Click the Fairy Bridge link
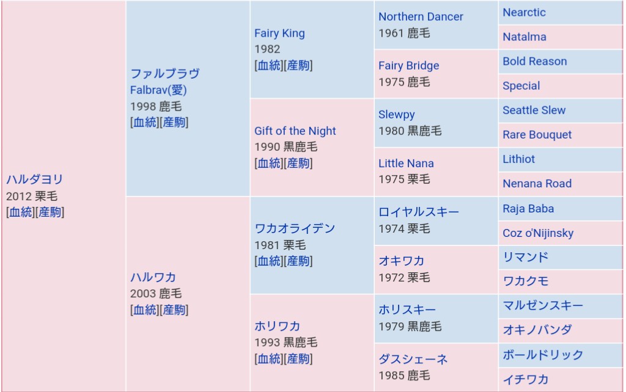 click(408, 65)
